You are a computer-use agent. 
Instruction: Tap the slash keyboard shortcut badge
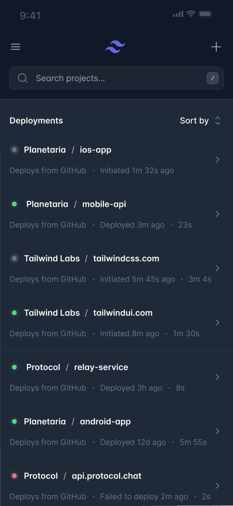(x=213, y=78)
